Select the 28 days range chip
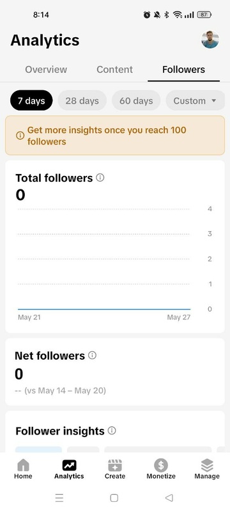This screenshot has width=230, height=512. click(x=82, y=100)
